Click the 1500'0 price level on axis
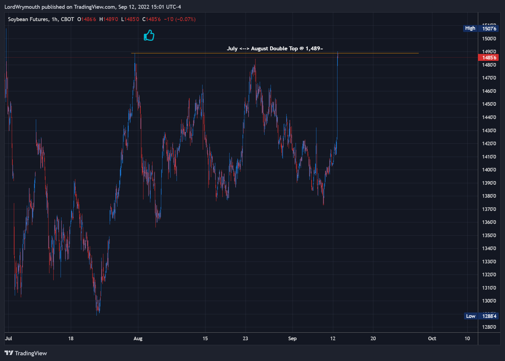Image resolution: width=505 pixels, height=361 pixels. tap(489, 39)
